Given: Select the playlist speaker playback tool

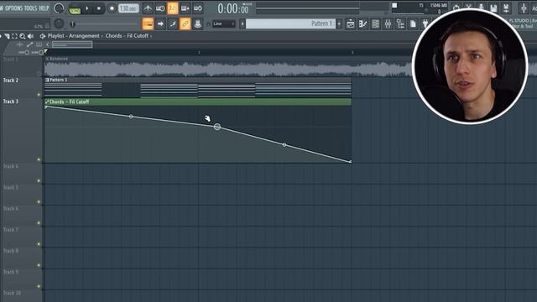Looking at the screenshot, I should [30, 35].
